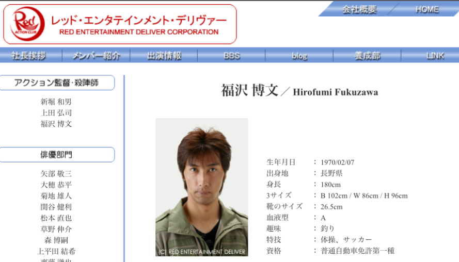Select 新堀 和男 in the sidebar
The width and height of the screenshot is (459, 262).
tap(56, 102)
